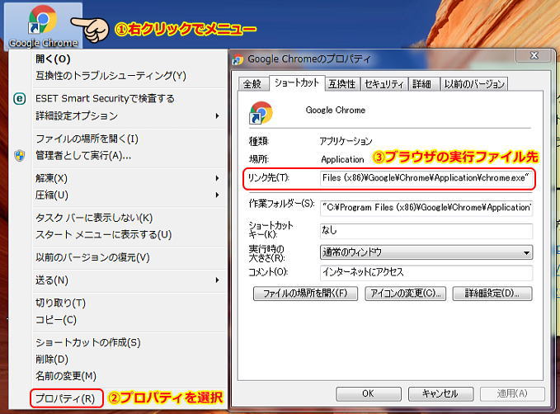
Task: Click the OK button in properties dialog
Action: point(367,393)
